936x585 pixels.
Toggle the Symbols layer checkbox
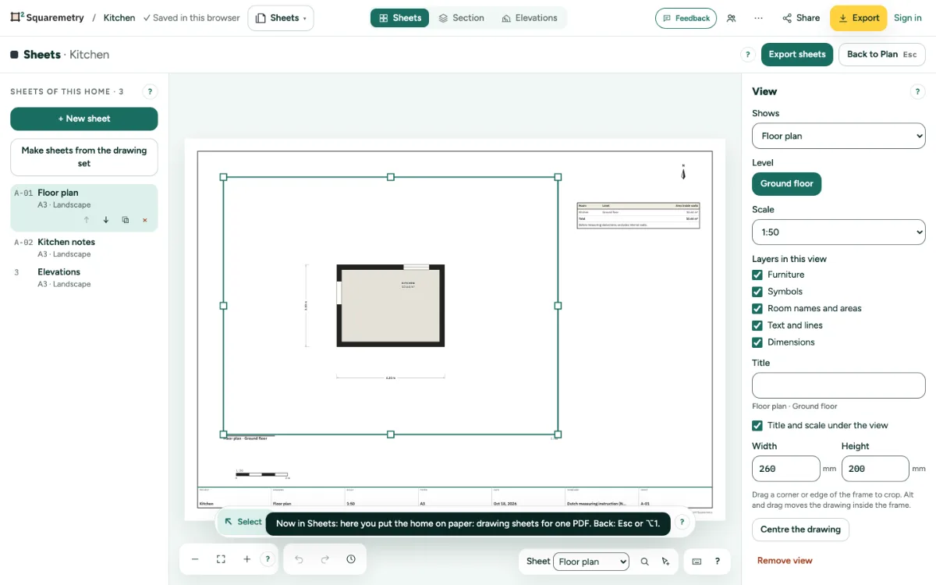(757, 292)
